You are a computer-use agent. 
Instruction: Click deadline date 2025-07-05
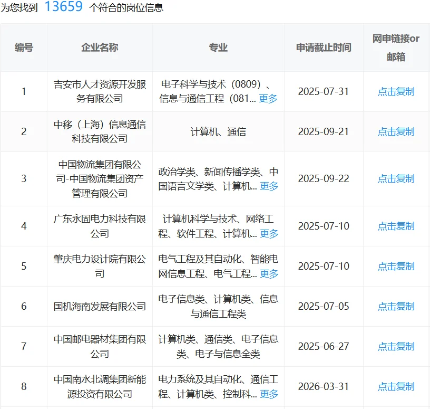[x=324, y=306]
